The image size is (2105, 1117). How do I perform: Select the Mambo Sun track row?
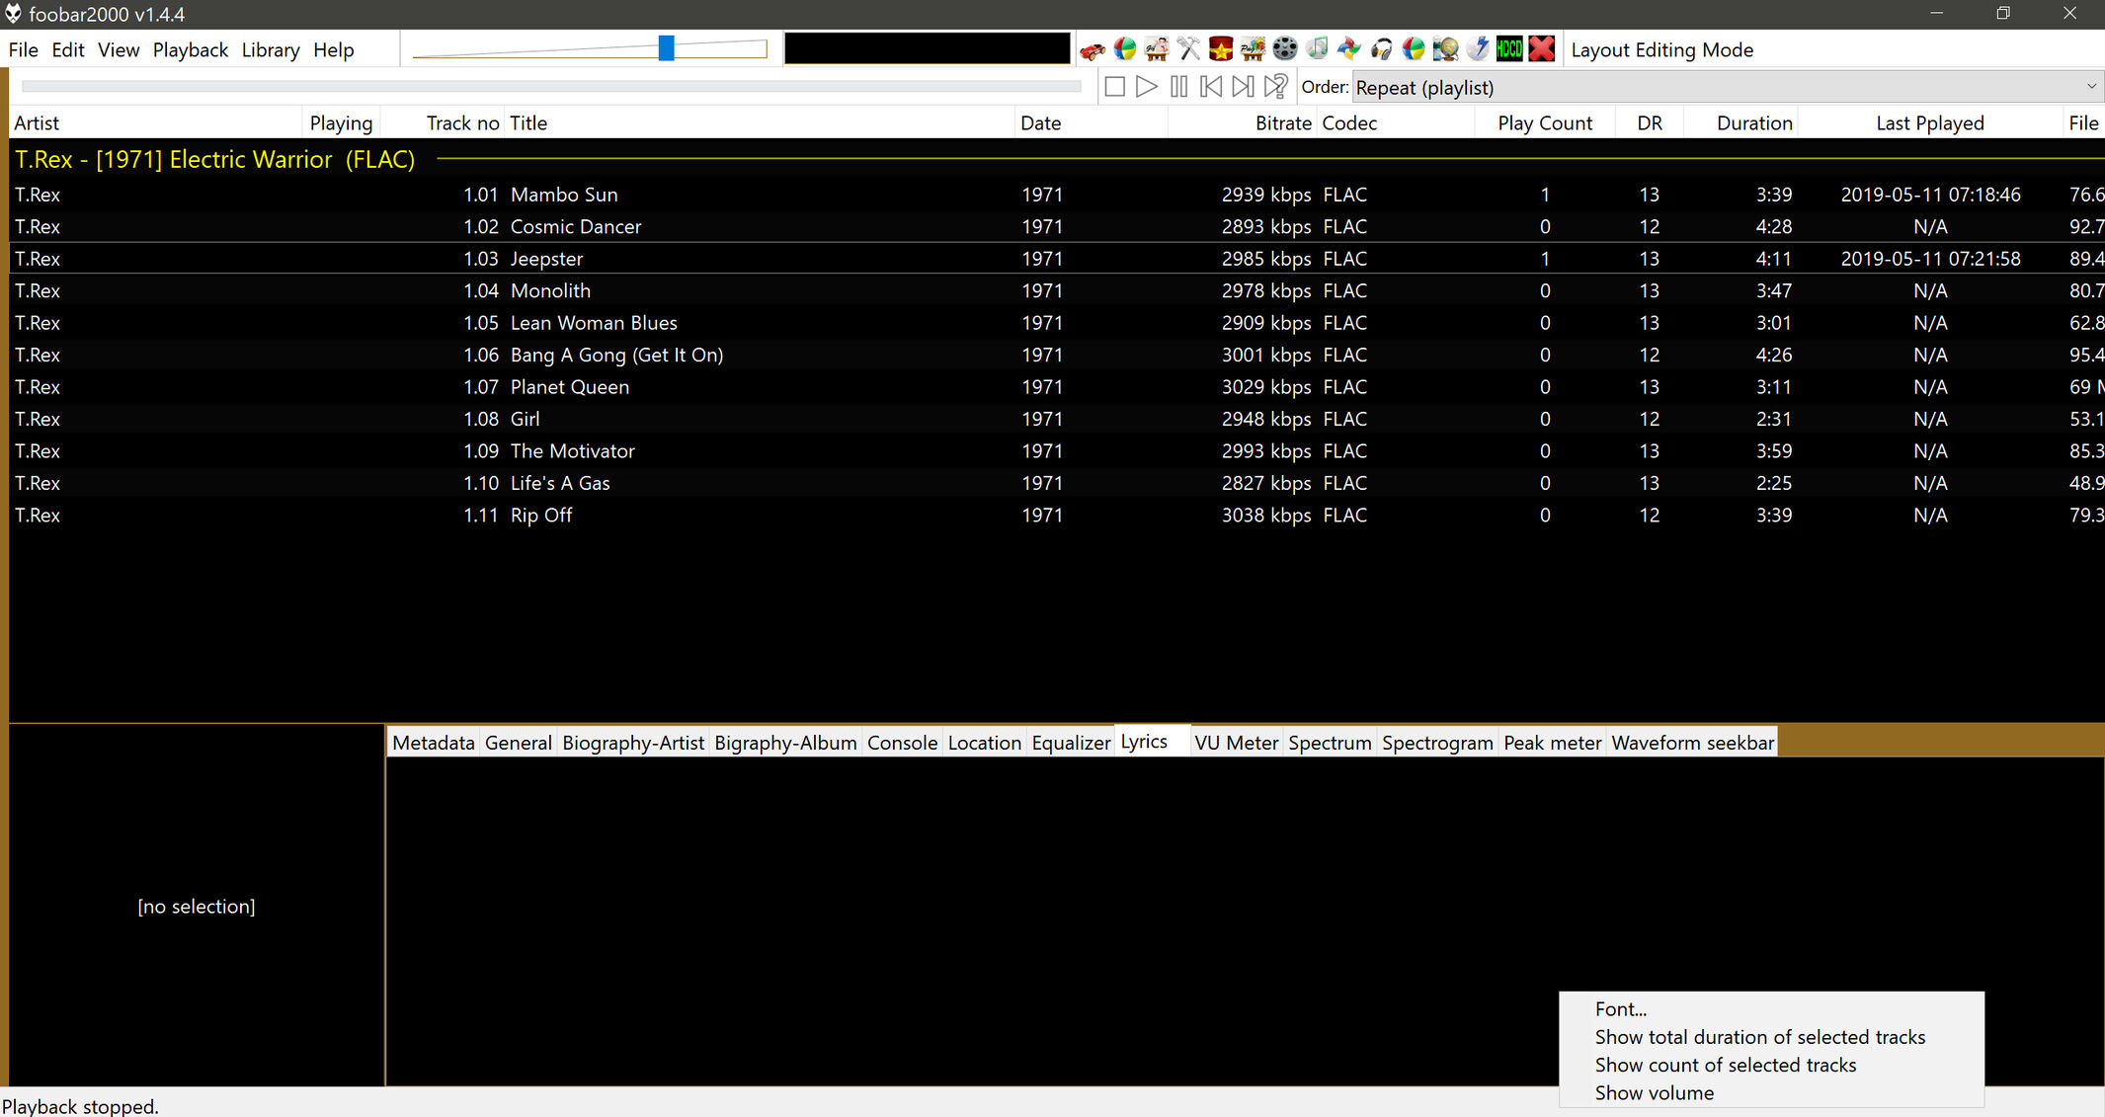point(1057,195)
